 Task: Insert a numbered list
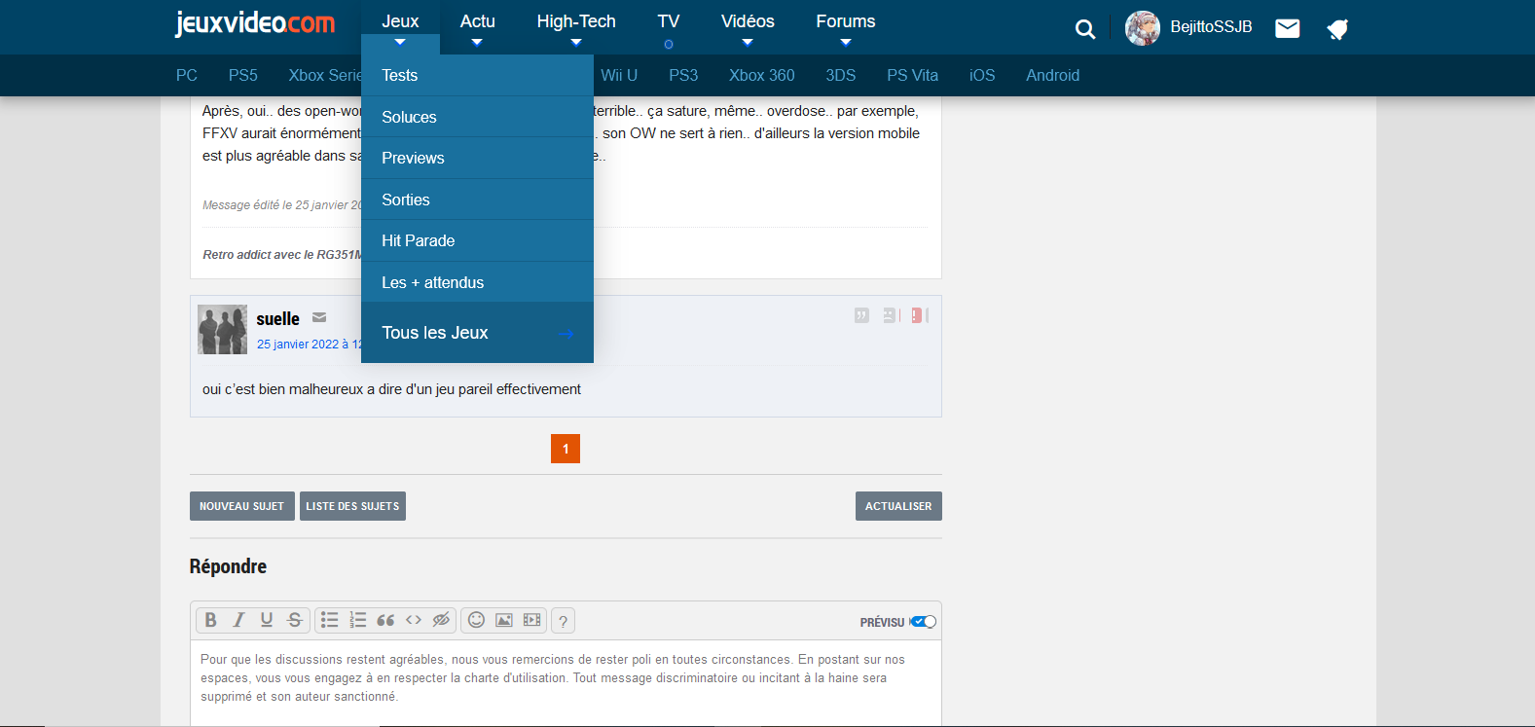point(358,620)
